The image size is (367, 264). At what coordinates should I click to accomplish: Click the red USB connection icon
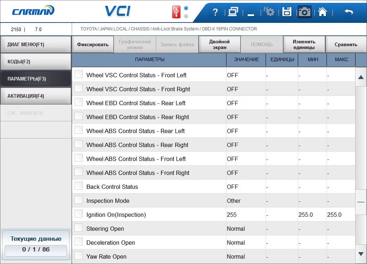(176, 12)
